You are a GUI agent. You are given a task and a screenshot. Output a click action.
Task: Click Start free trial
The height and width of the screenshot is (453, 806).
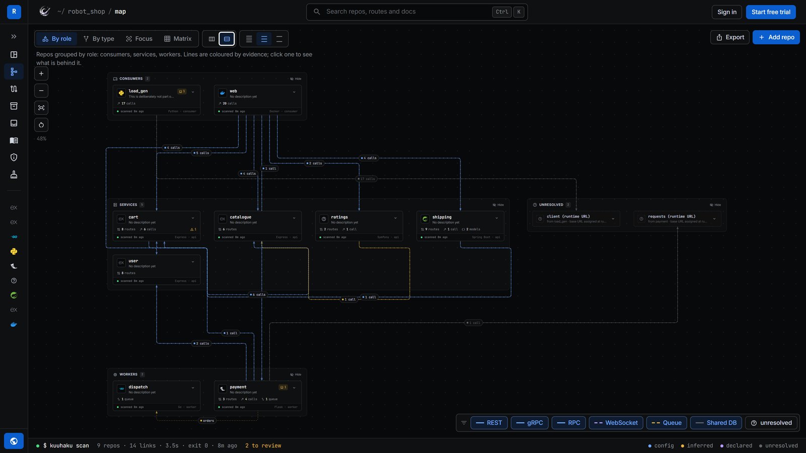pos(771,12)
